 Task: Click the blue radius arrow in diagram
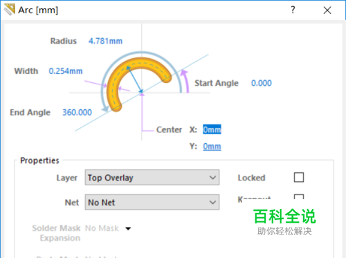pyautogui.click(x=134, y=79)
